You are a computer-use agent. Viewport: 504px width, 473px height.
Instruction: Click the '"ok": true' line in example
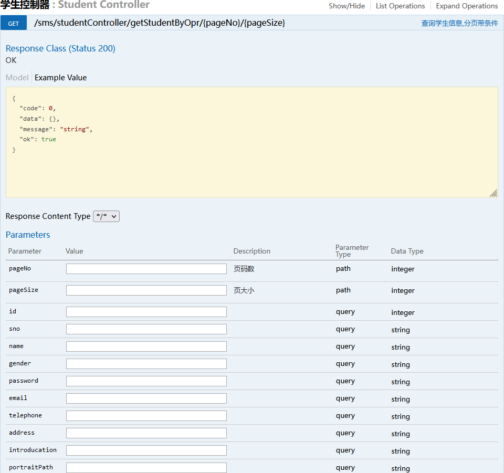pos(38,140)
